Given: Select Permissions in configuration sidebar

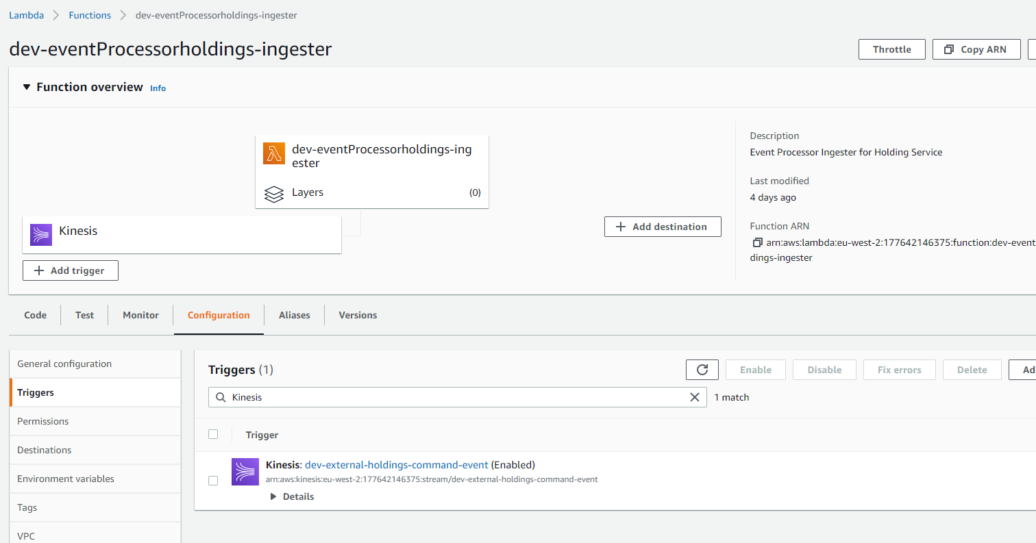Looking at the screenshot, I should [x=43, y=421].
